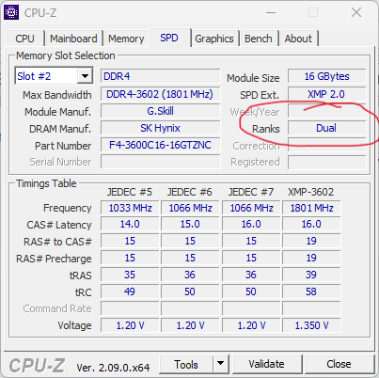Select the G.Skill module manufacturer value
This screenshot has width=379, height=378.
(x=161, y=111)
